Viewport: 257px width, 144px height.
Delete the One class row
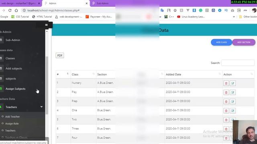point(226,111)
